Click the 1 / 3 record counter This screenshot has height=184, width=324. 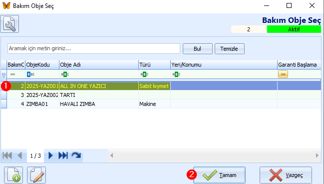(35, 156)
